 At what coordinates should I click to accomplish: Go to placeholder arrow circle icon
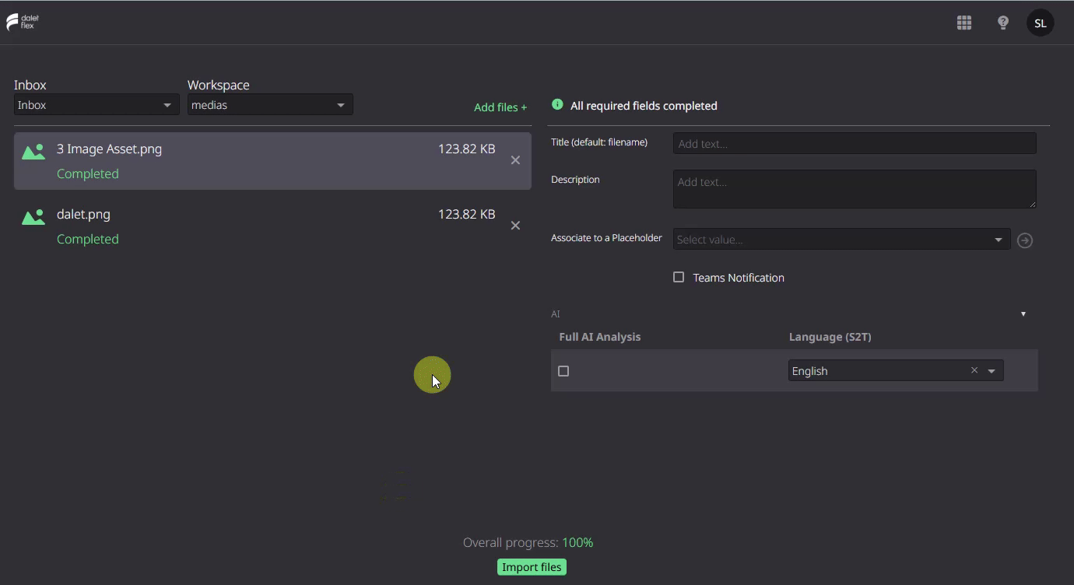coord(1025,240)
